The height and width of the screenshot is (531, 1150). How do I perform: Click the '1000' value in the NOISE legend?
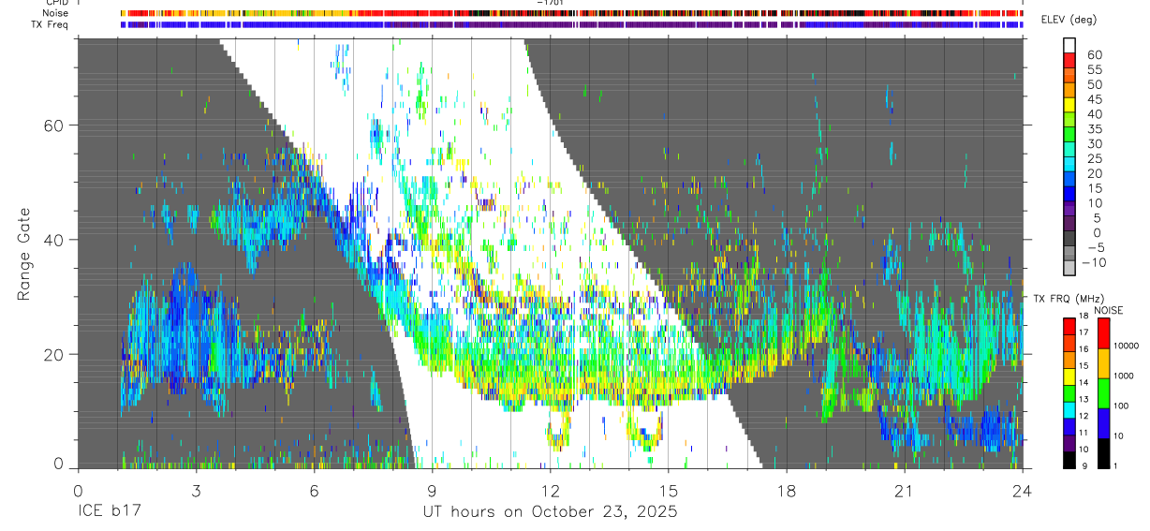[x=1124, y=376]
